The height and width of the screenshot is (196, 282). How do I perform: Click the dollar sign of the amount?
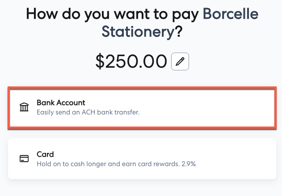point(100,61)
